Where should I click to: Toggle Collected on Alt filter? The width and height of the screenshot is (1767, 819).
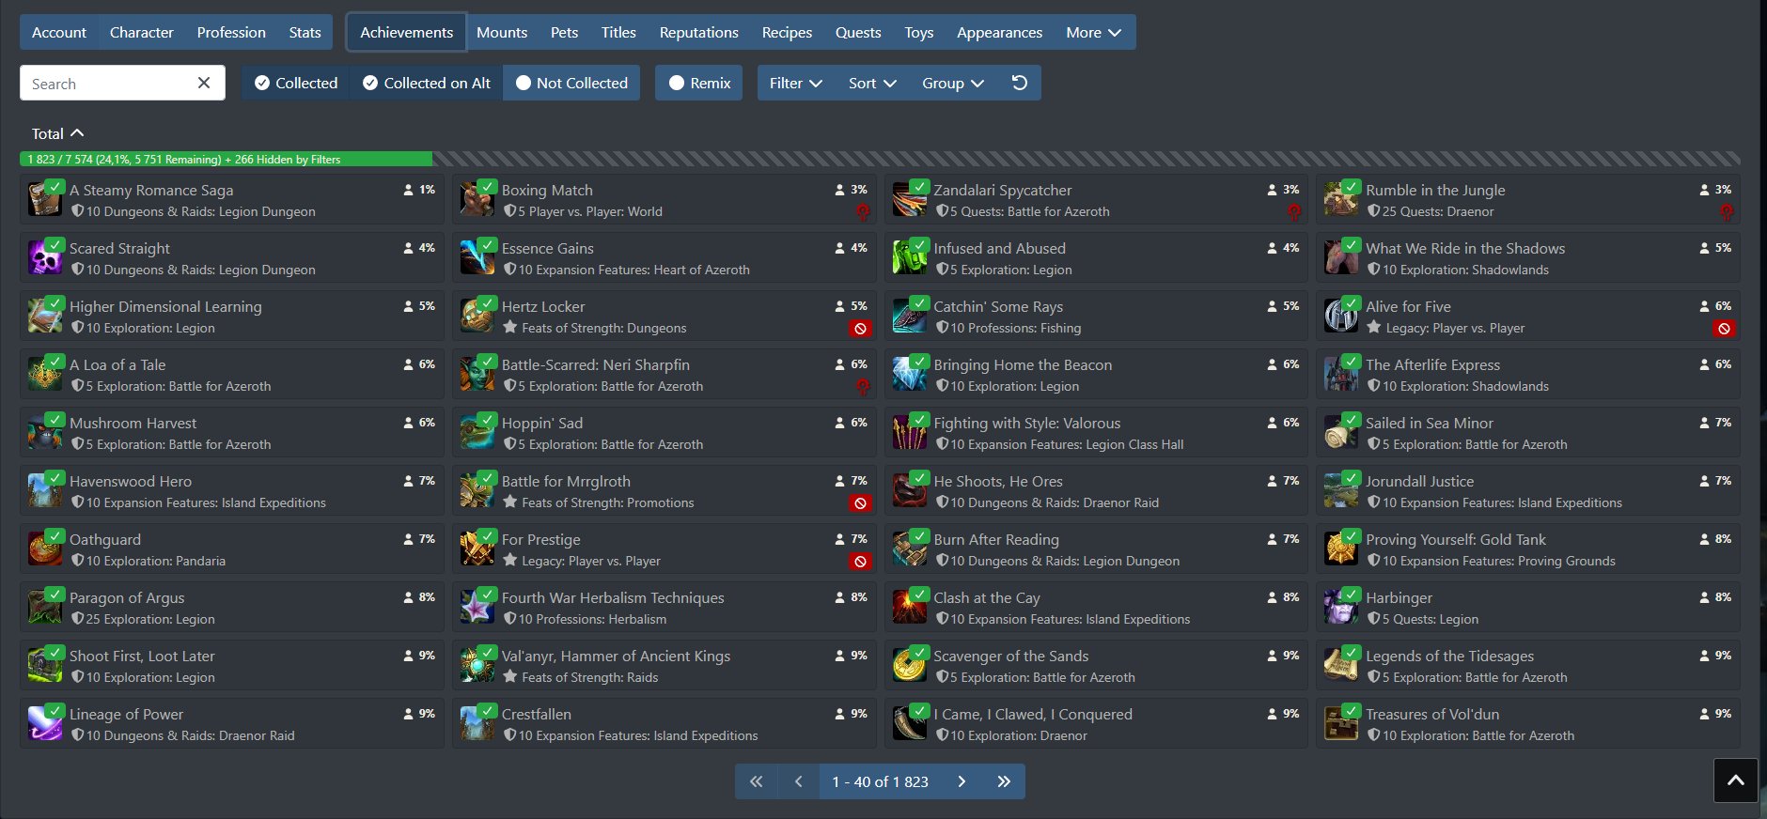click(x=426, y=83)
